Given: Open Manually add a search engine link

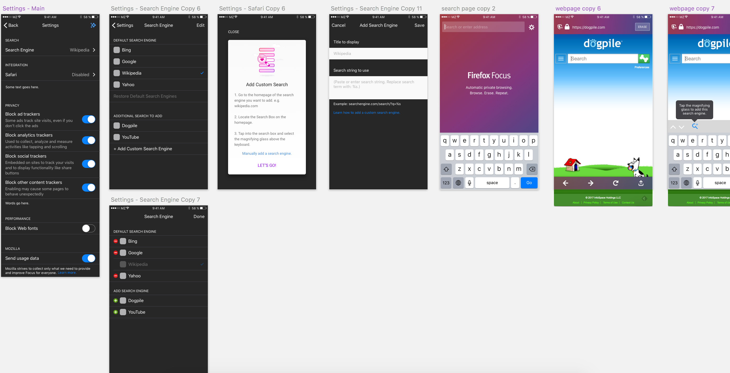Looking at the screenshot, I should [267, 153].
